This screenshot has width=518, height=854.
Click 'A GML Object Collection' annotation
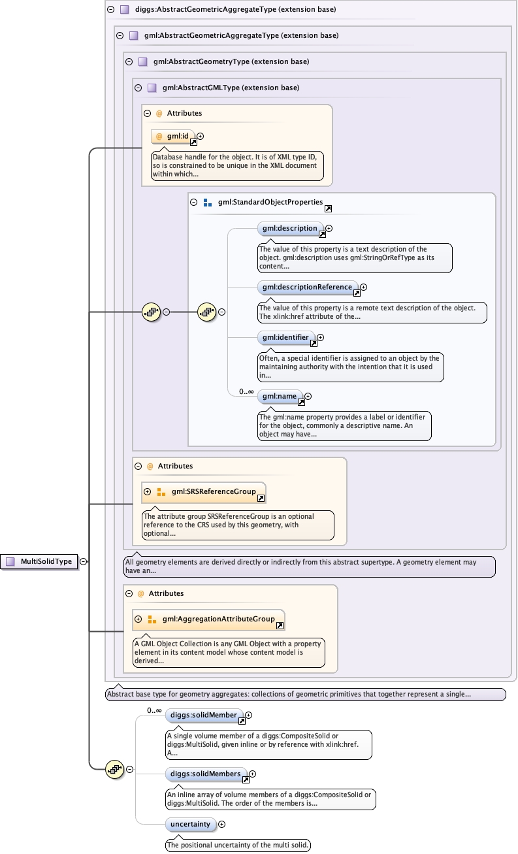229,653
